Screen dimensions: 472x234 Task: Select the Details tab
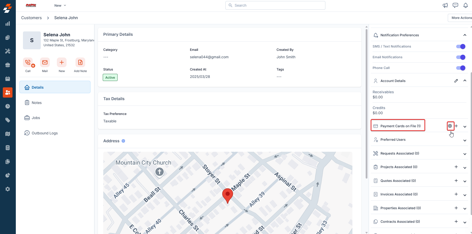click(55, 87)
